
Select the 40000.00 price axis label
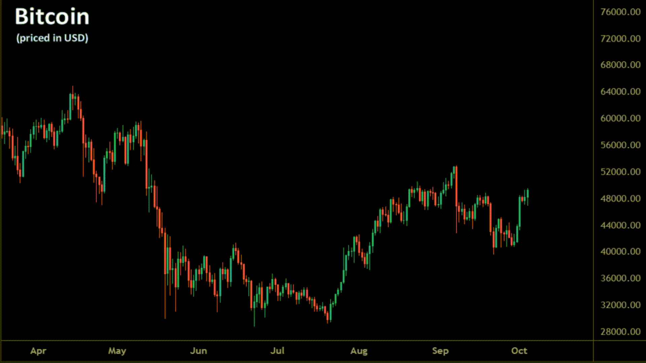[x=620, y=251]
